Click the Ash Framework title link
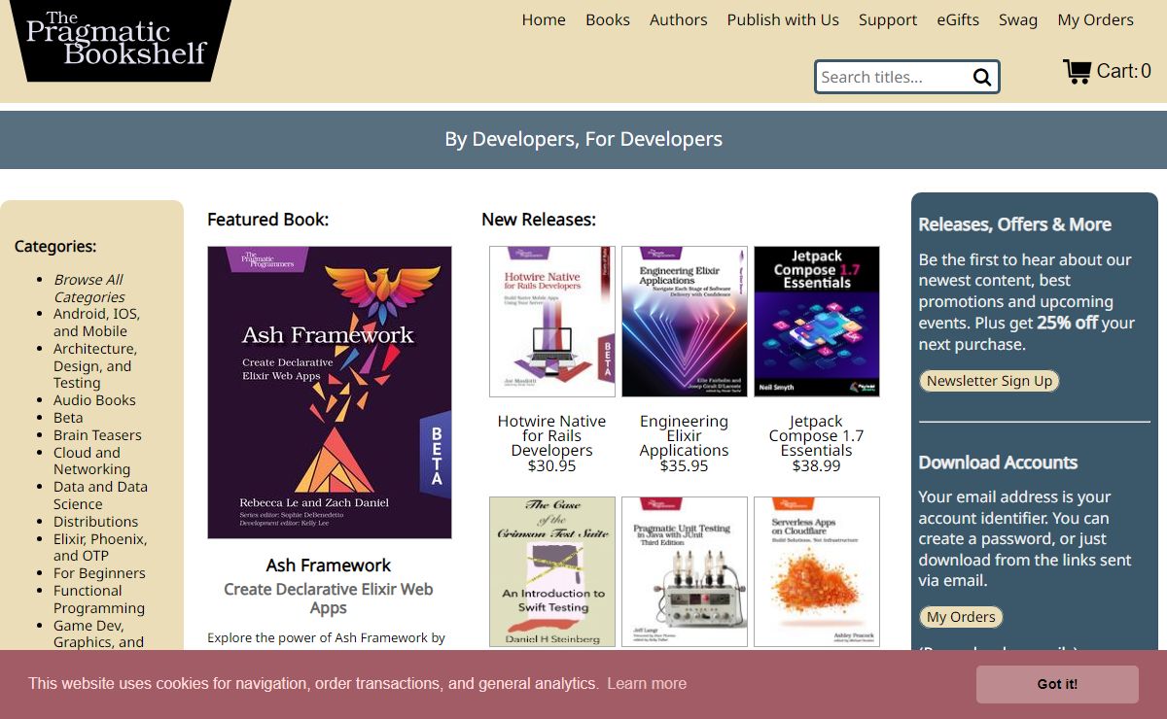The image size is (1167, 719). click(329, 565)
